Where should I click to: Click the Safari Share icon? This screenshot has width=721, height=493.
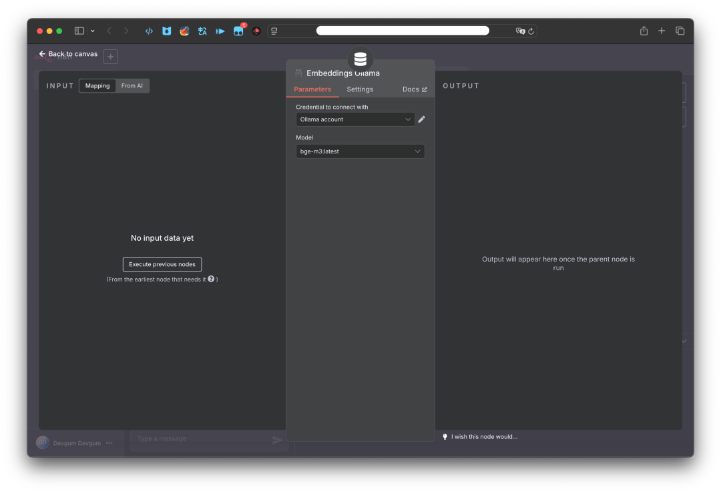point(644,31)
